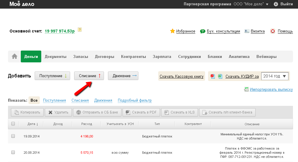Click the Избранное star icon
Screen dimensions: 298x162
(x=172, y=31)
